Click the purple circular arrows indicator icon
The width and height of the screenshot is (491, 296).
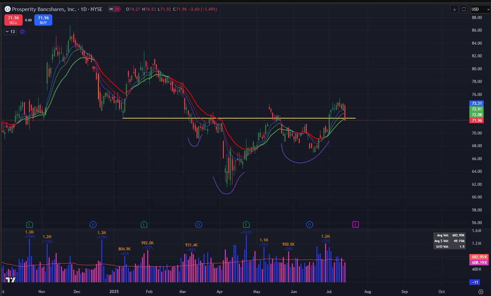[x=23, y=31]
